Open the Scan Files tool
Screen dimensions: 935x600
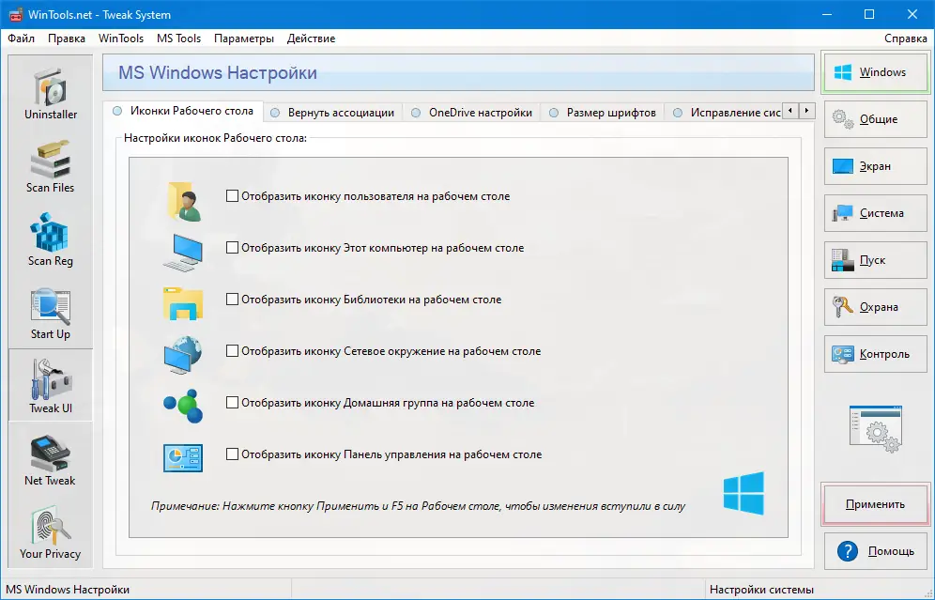pyautogui.click(x=51, y=166)
